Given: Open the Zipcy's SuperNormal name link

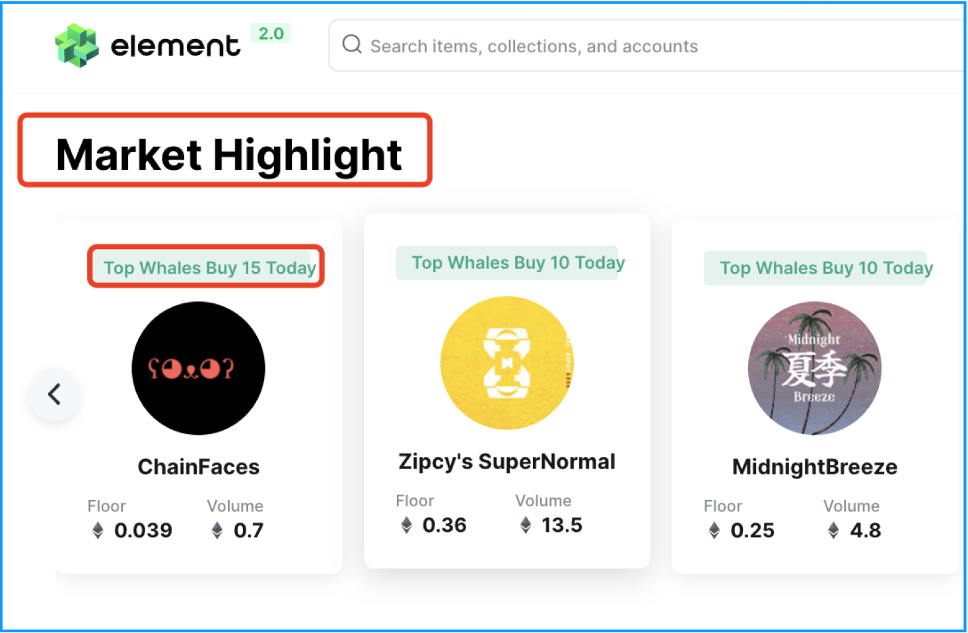Looking at the screenshot, I should [507, 462].
